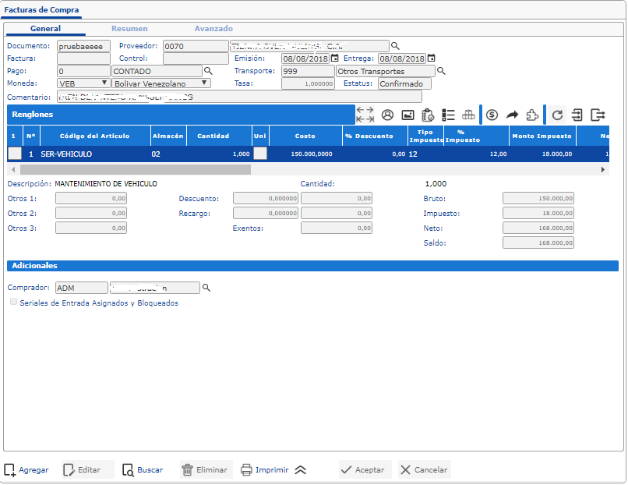Click the Buscar button

[143, 470]
